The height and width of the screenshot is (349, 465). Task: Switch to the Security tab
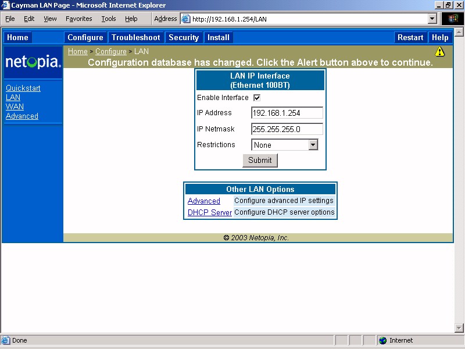tap(184, 37)
